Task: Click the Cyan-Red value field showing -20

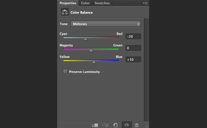Action: pos(133,37)
